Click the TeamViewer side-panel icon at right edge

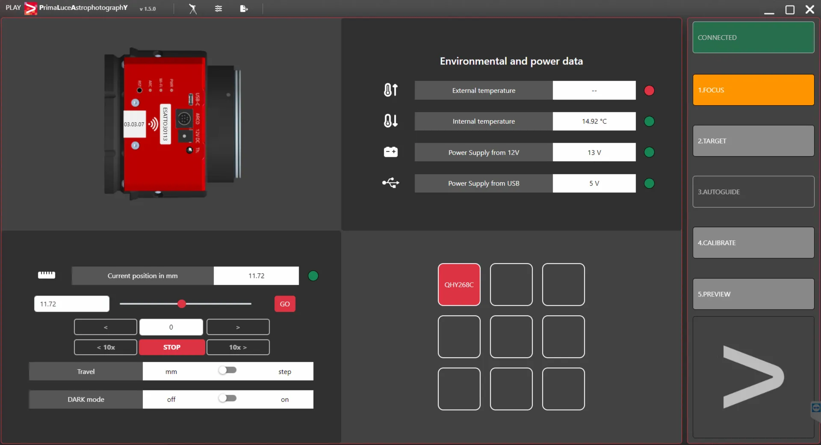click(x=816, y=408)
